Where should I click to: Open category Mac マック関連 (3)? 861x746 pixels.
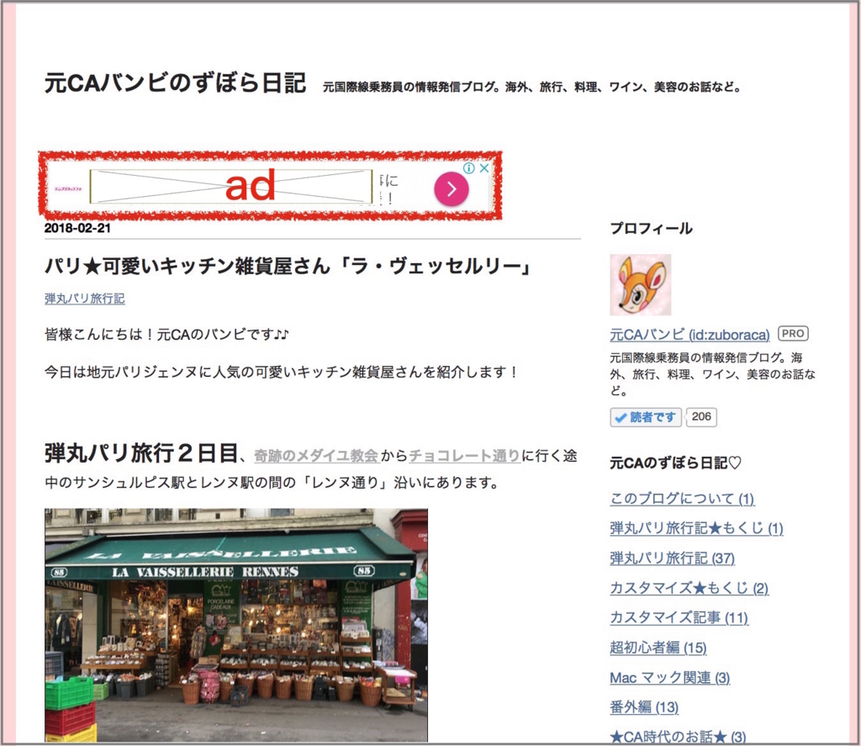point(670,677)
